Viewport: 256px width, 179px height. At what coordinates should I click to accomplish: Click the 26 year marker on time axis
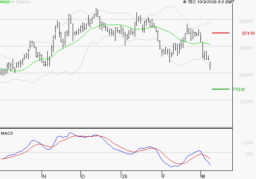tap(125, 177)
